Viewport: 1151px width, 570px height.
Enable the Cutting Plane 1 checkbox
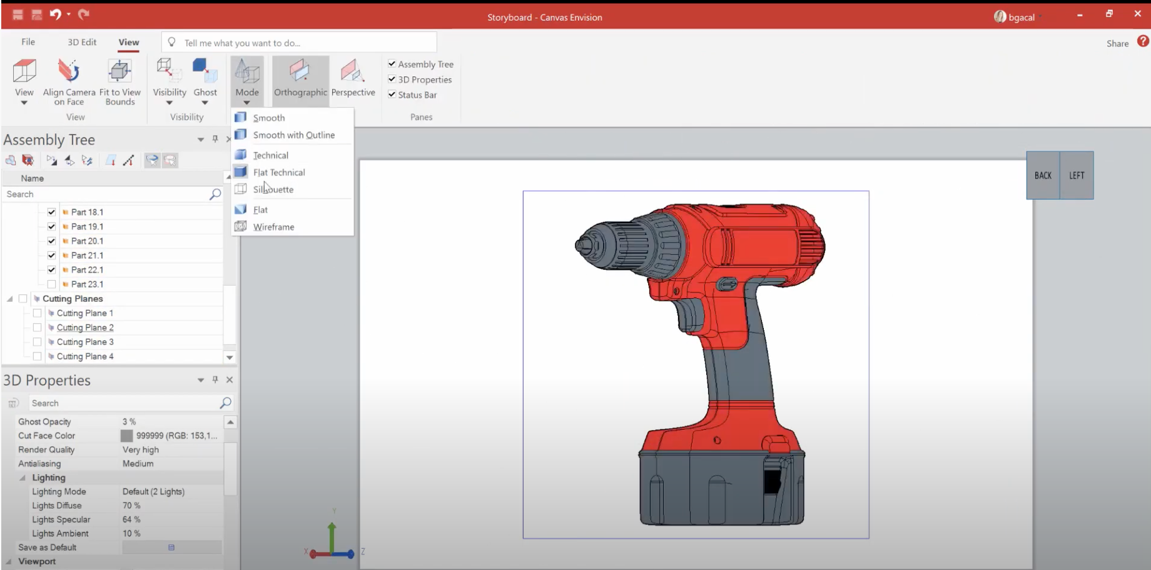pos(38,313)
